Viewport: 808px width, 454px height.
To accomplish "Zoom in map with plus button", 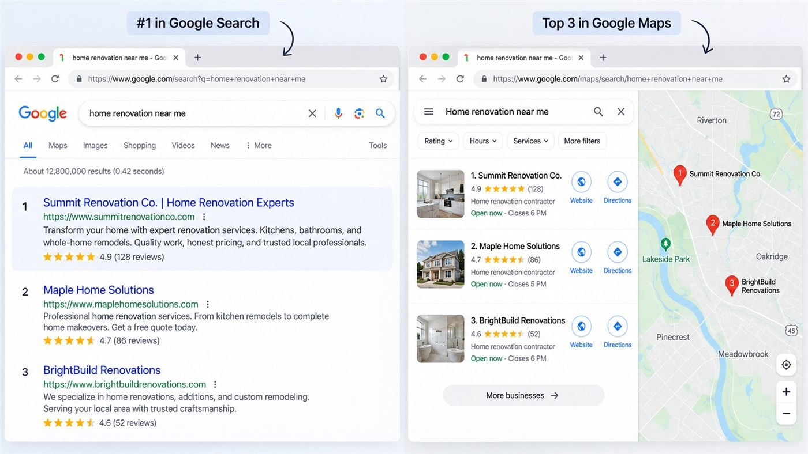I will click(x=786, y=392).
